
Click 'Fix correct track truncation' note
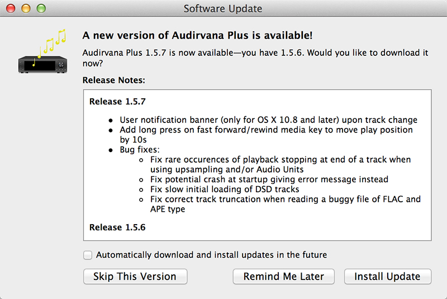(x=286, y=204)
